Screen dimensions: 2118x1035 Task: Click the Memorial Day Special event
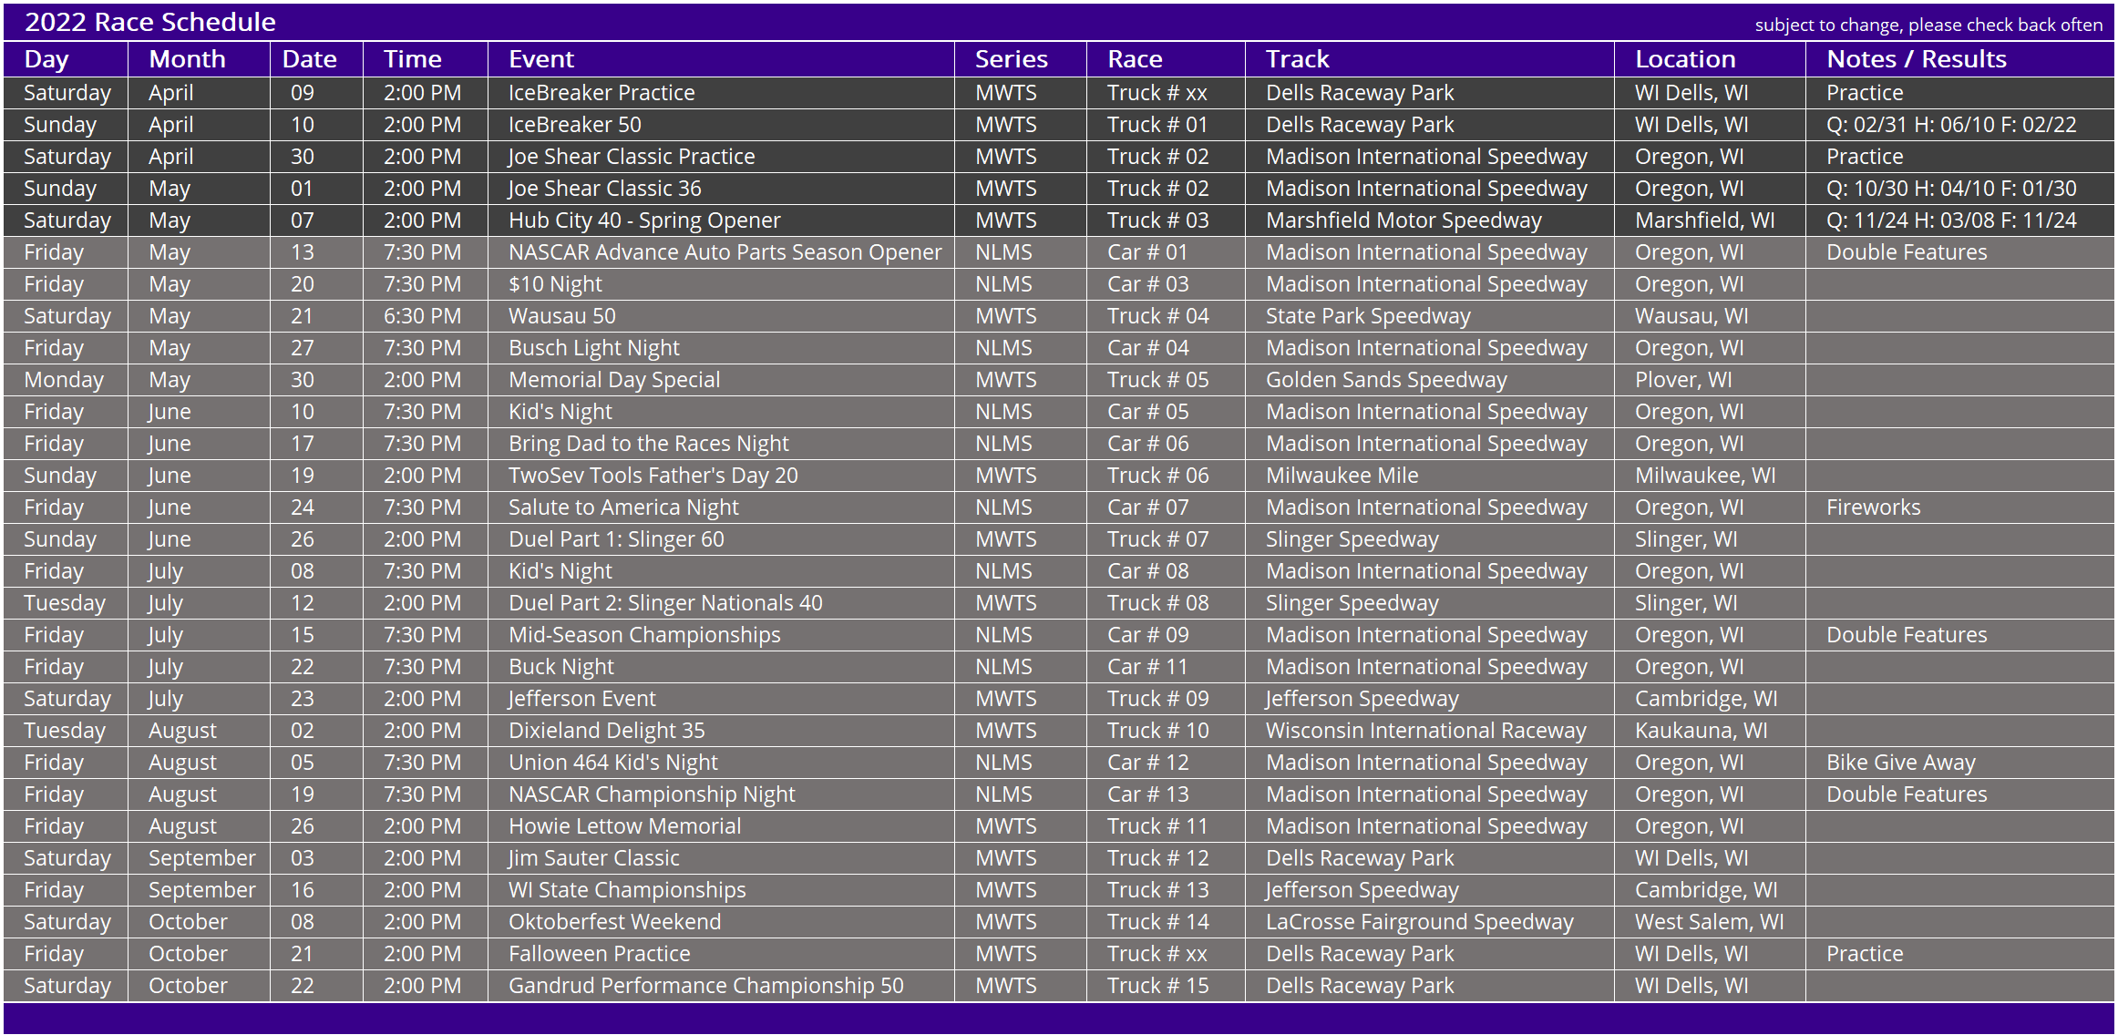click(x=613, y=380)
